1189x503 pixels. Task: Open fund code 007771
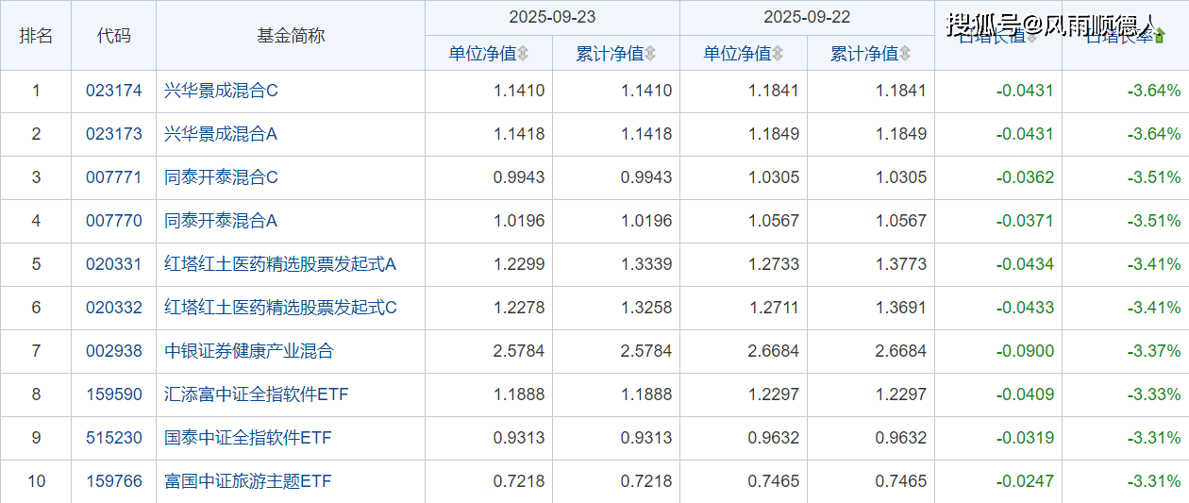pos(114,177)
